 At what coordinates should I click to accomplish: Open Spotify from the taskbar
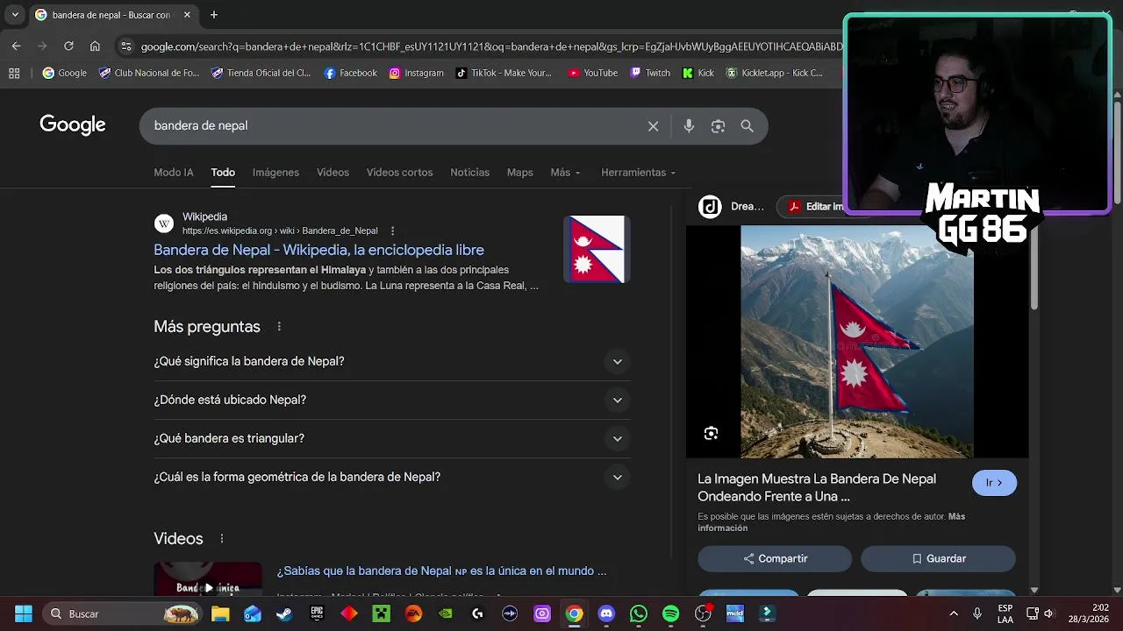670,613
